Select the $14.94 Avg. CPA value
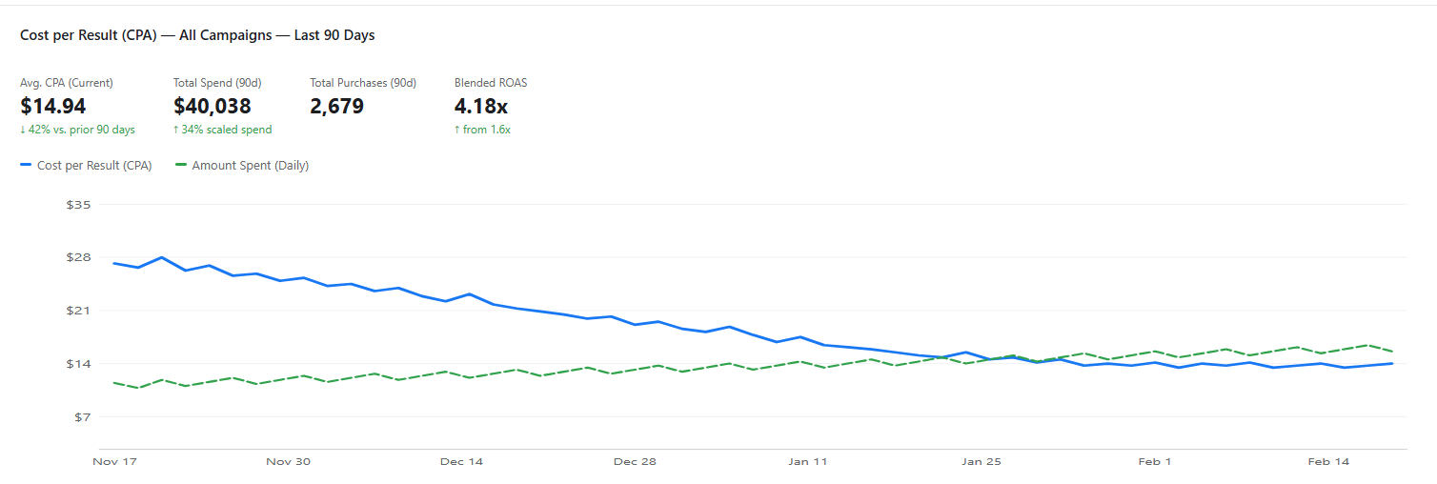This screenshot has width=1437, height=484. click(x=53, y=106)
